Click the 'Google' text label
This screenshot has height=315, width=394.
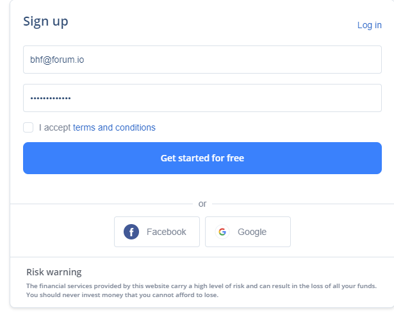[x=252, y=232]
